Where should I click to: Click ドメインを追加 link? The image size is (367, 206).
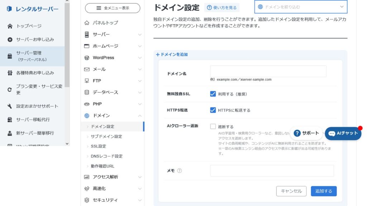(172, 54)
